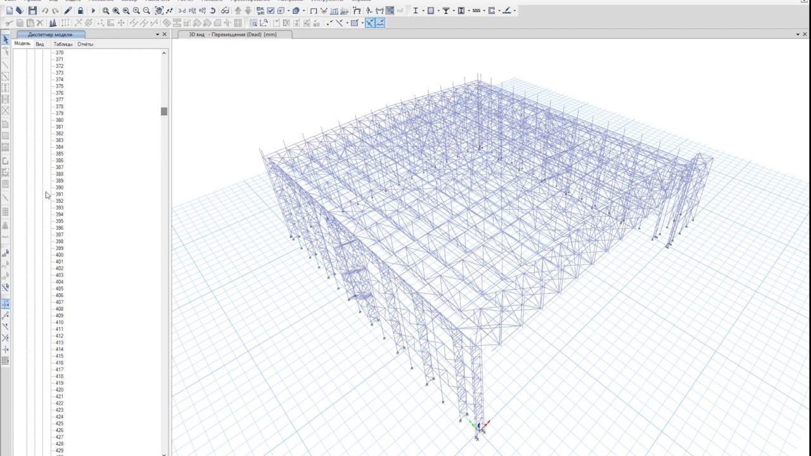Select tree item 391
The width and height of the screenshot is (811, 456).
[60, 194]
